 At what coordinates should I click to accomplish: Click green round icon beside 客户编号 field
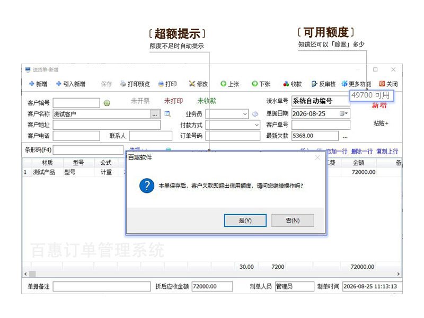[107, 103]
